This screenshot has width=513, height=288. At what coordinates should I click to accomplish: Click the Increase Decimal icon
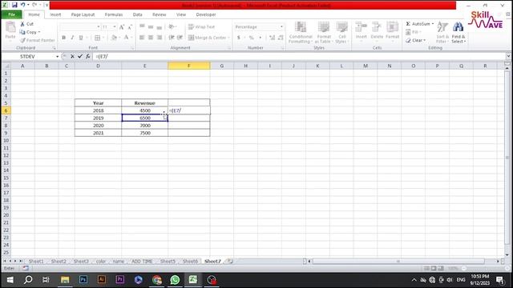(272, 38)
